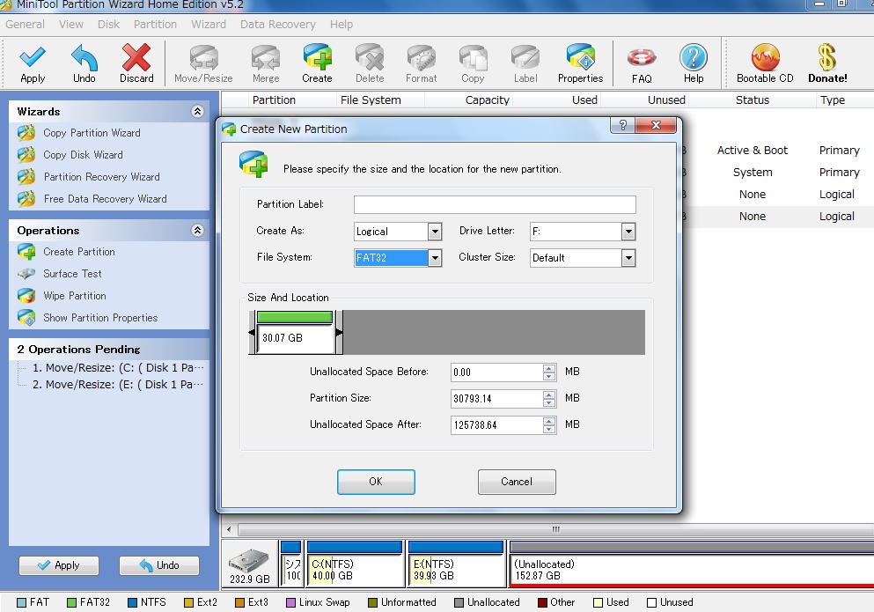Click the right resize handle of partition bar
Screen dimensions: 874x612
[338, 333]
